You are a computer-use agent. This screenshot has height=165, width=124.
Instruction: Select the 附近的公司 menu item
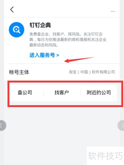99,93
